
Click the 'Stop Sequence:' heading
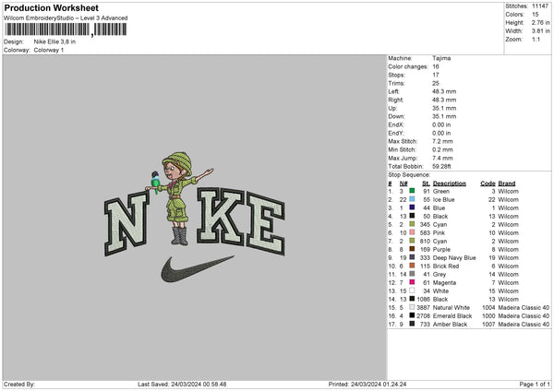(409, 174)
